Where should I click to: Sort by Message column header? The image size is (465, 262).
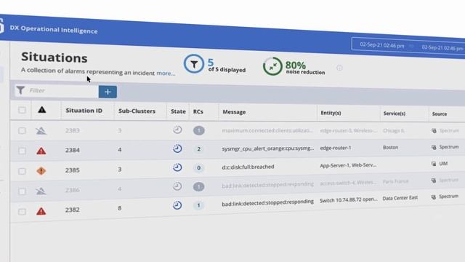[234, 112]
